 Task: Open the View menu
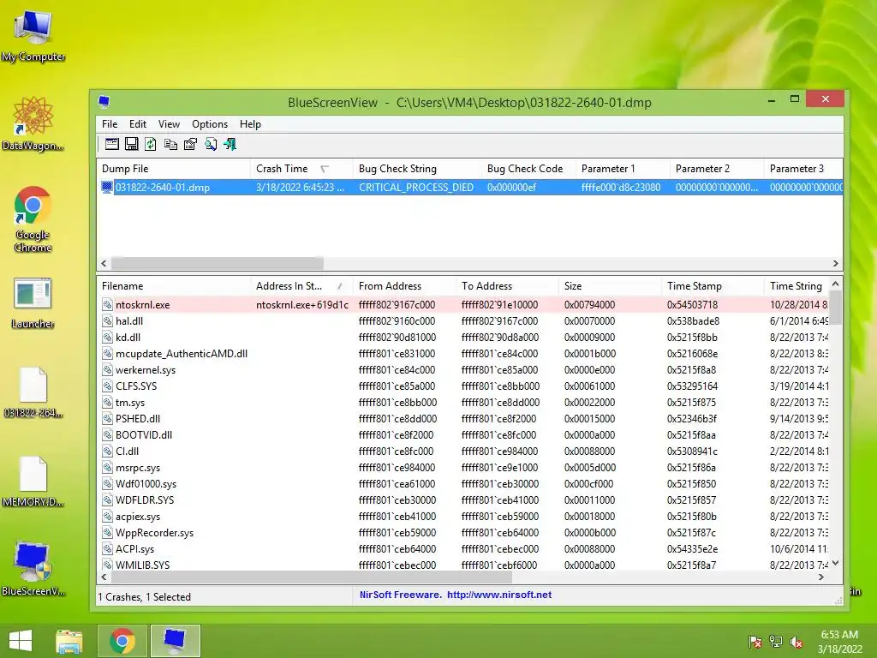pyautogui.click(x=169, y=124)
